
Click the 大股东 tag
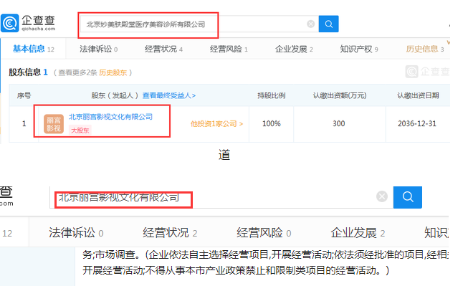[80, 130]
